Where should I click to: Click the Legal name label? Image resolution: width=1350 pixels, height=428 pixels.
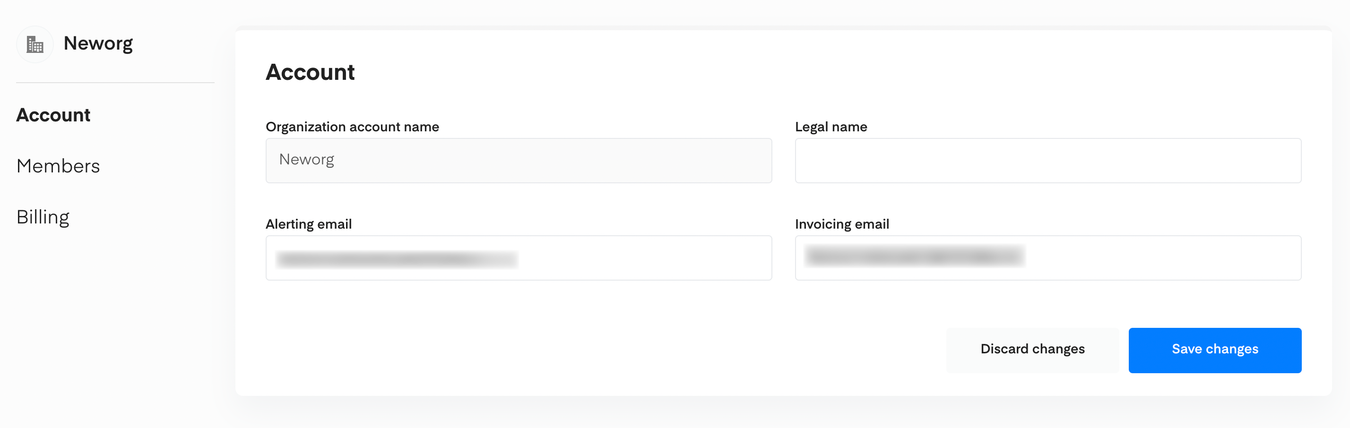[831, 127]
